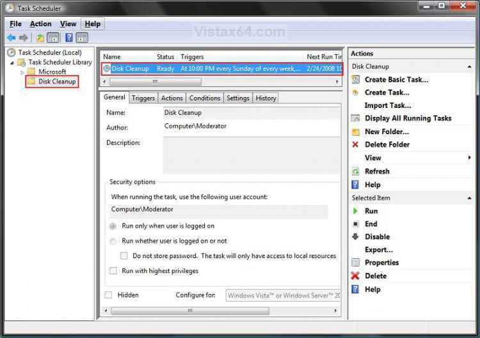Click the Name field showing Disk Cleanup
Image resolution: width=480 pixels, height=338 pixels.
(252, 112)
